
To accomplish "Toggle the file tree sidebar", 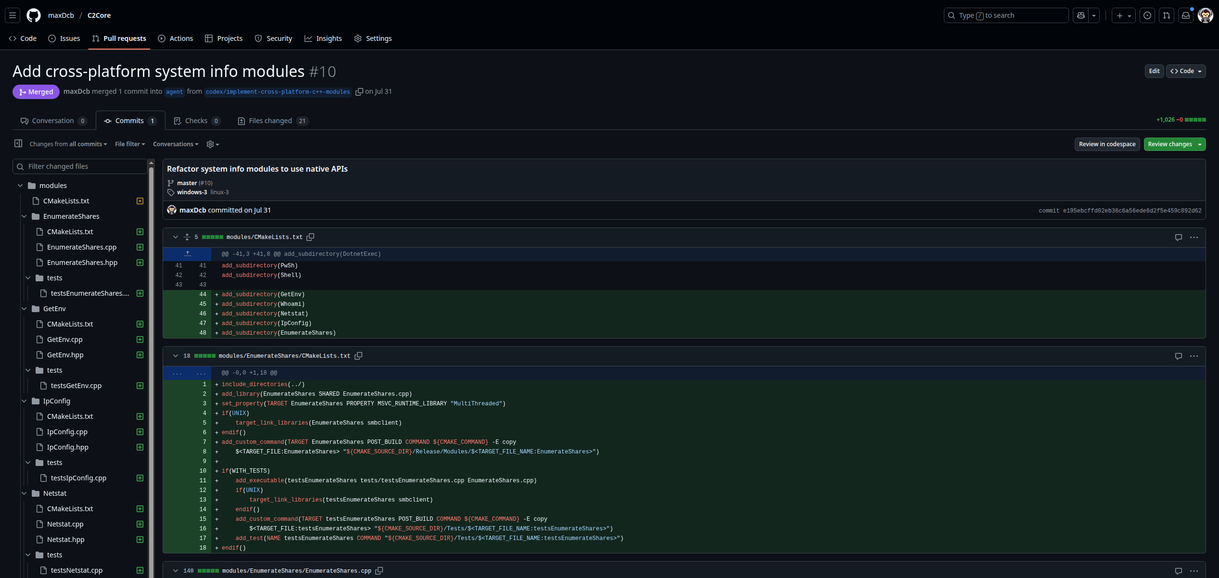I will click(x=18, y=144).
